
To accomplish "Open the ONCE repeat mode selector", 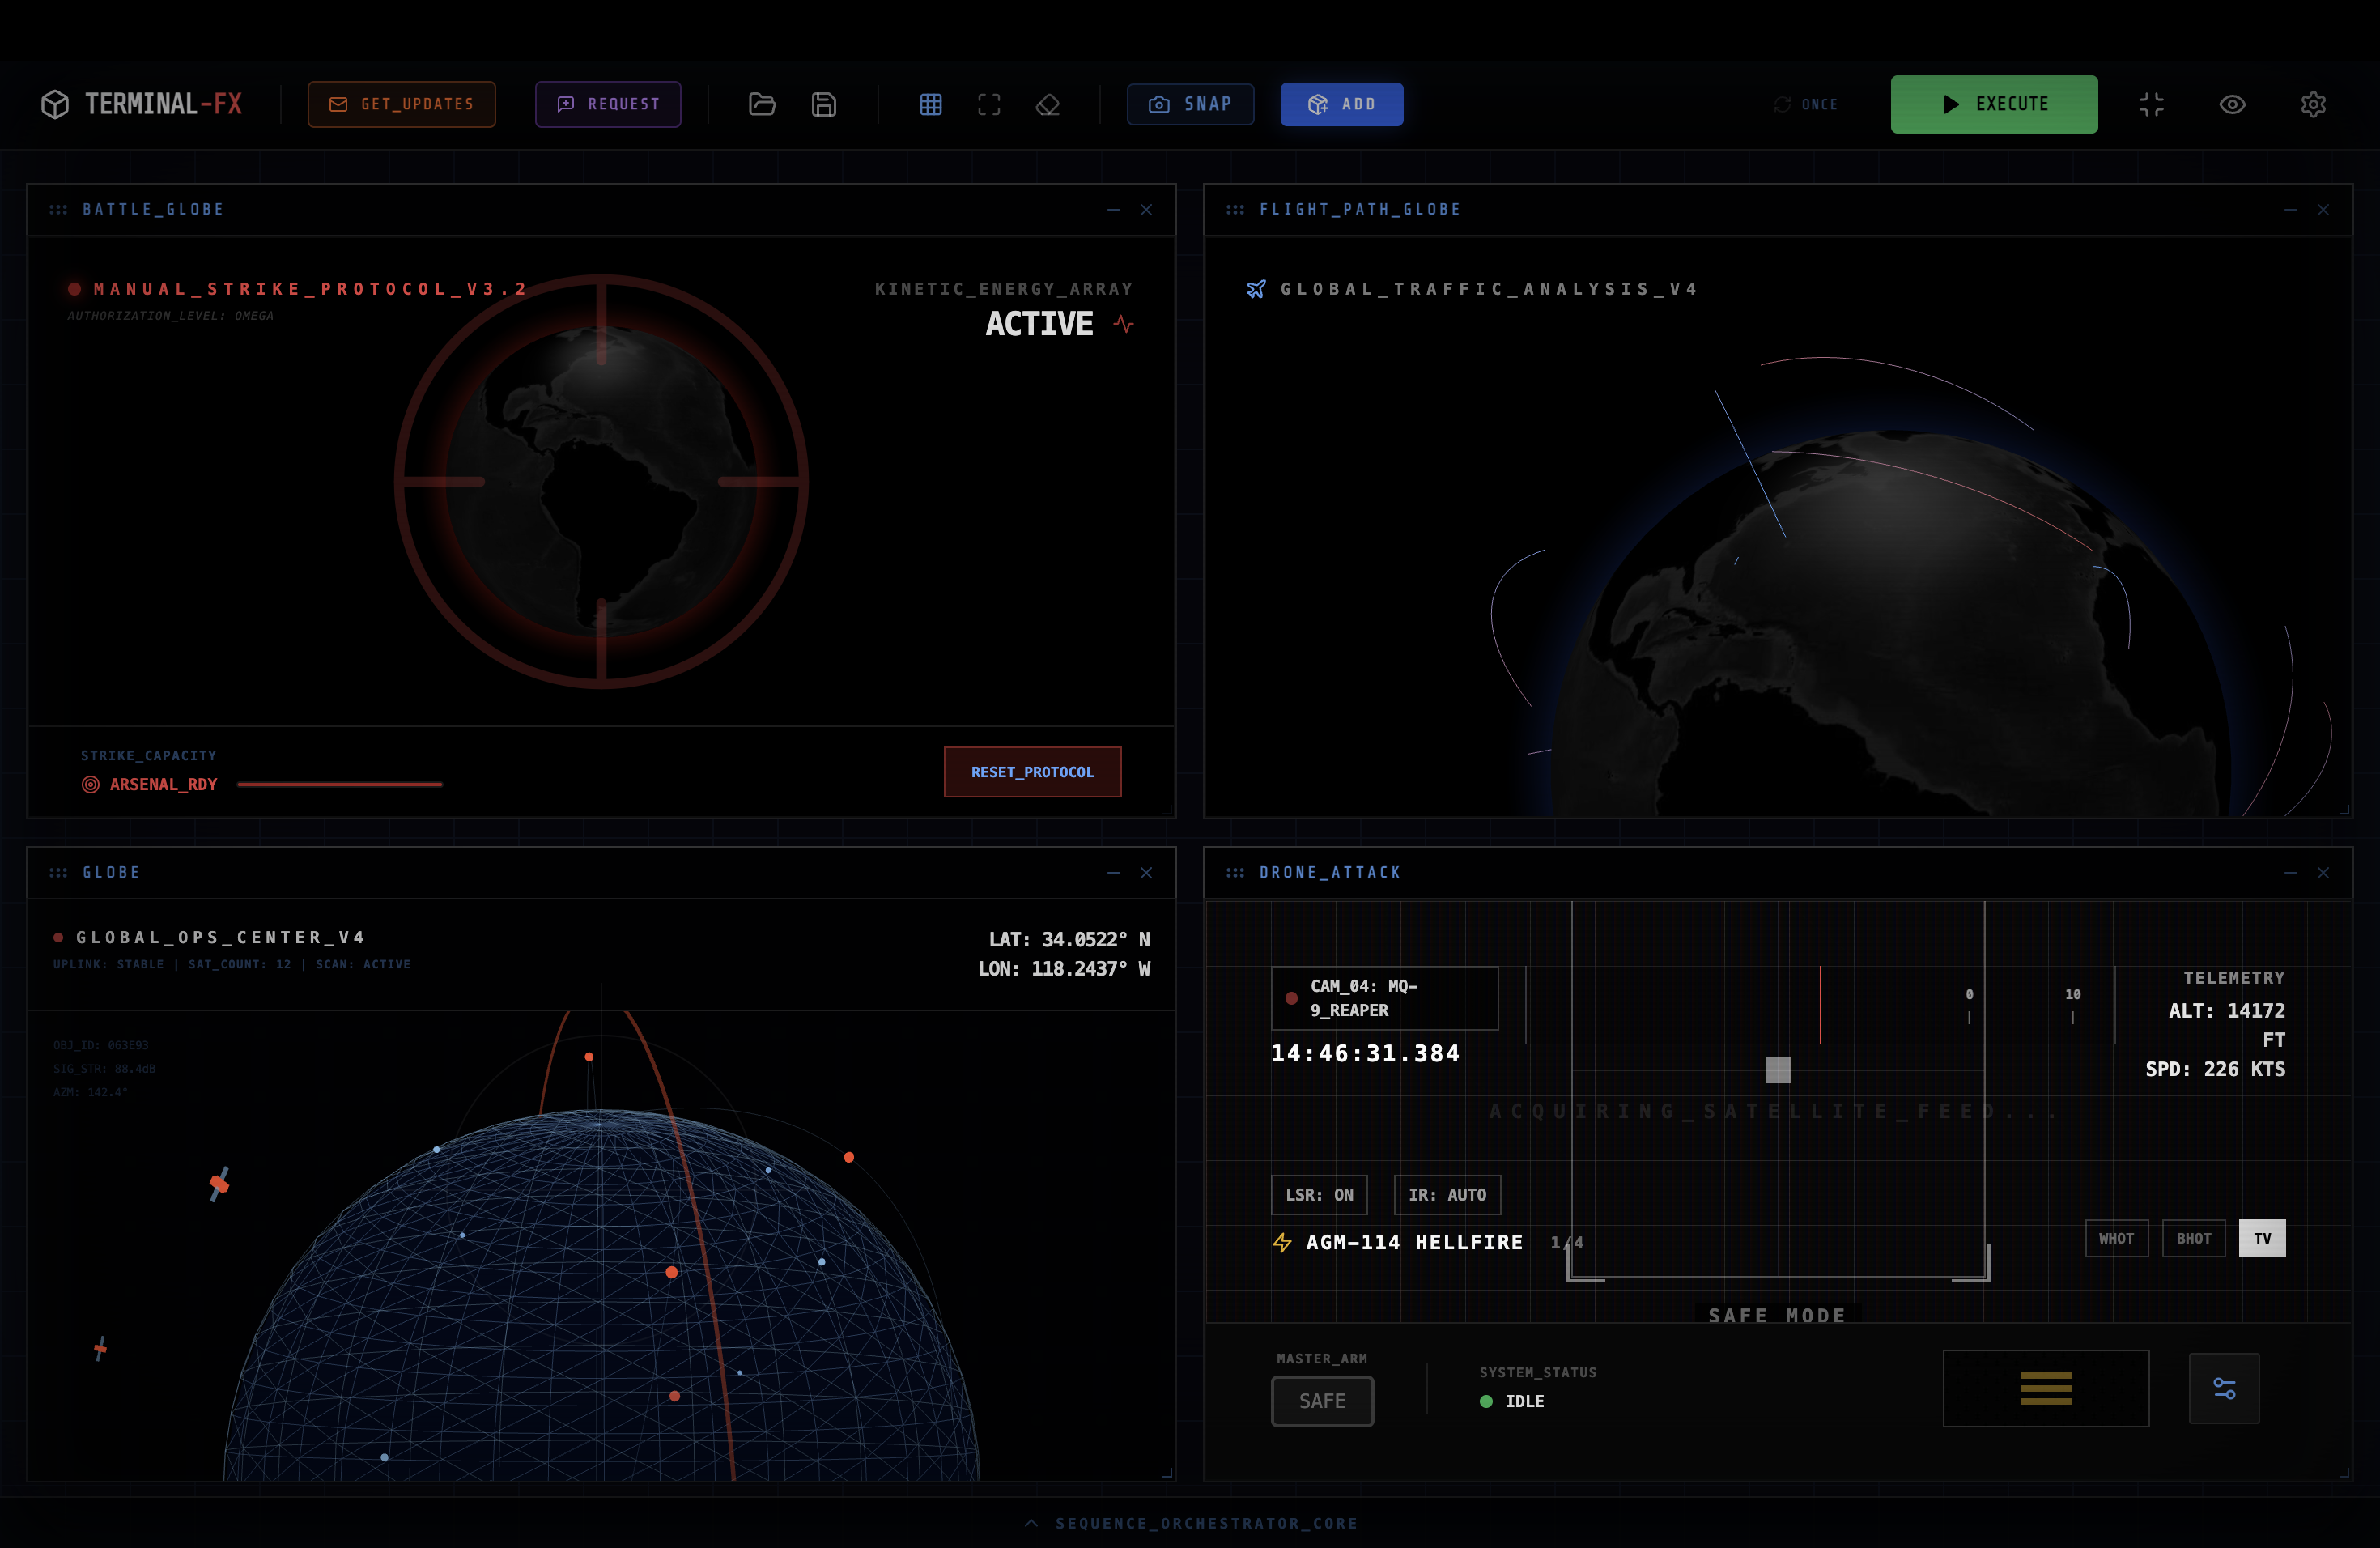I will point(1806,104).
